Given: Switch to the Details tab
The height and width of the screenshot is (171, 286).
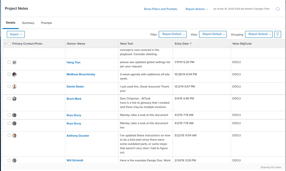Looking at the screenshot, I should (11, 23).
